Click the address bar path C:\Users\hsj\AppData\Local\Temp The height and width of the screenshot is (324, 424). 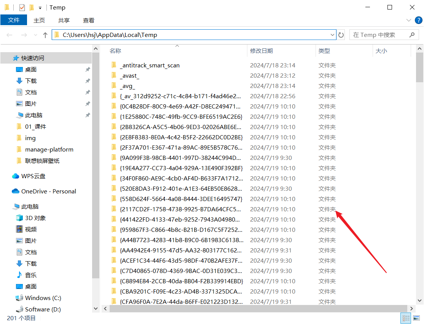pos(110,35)
